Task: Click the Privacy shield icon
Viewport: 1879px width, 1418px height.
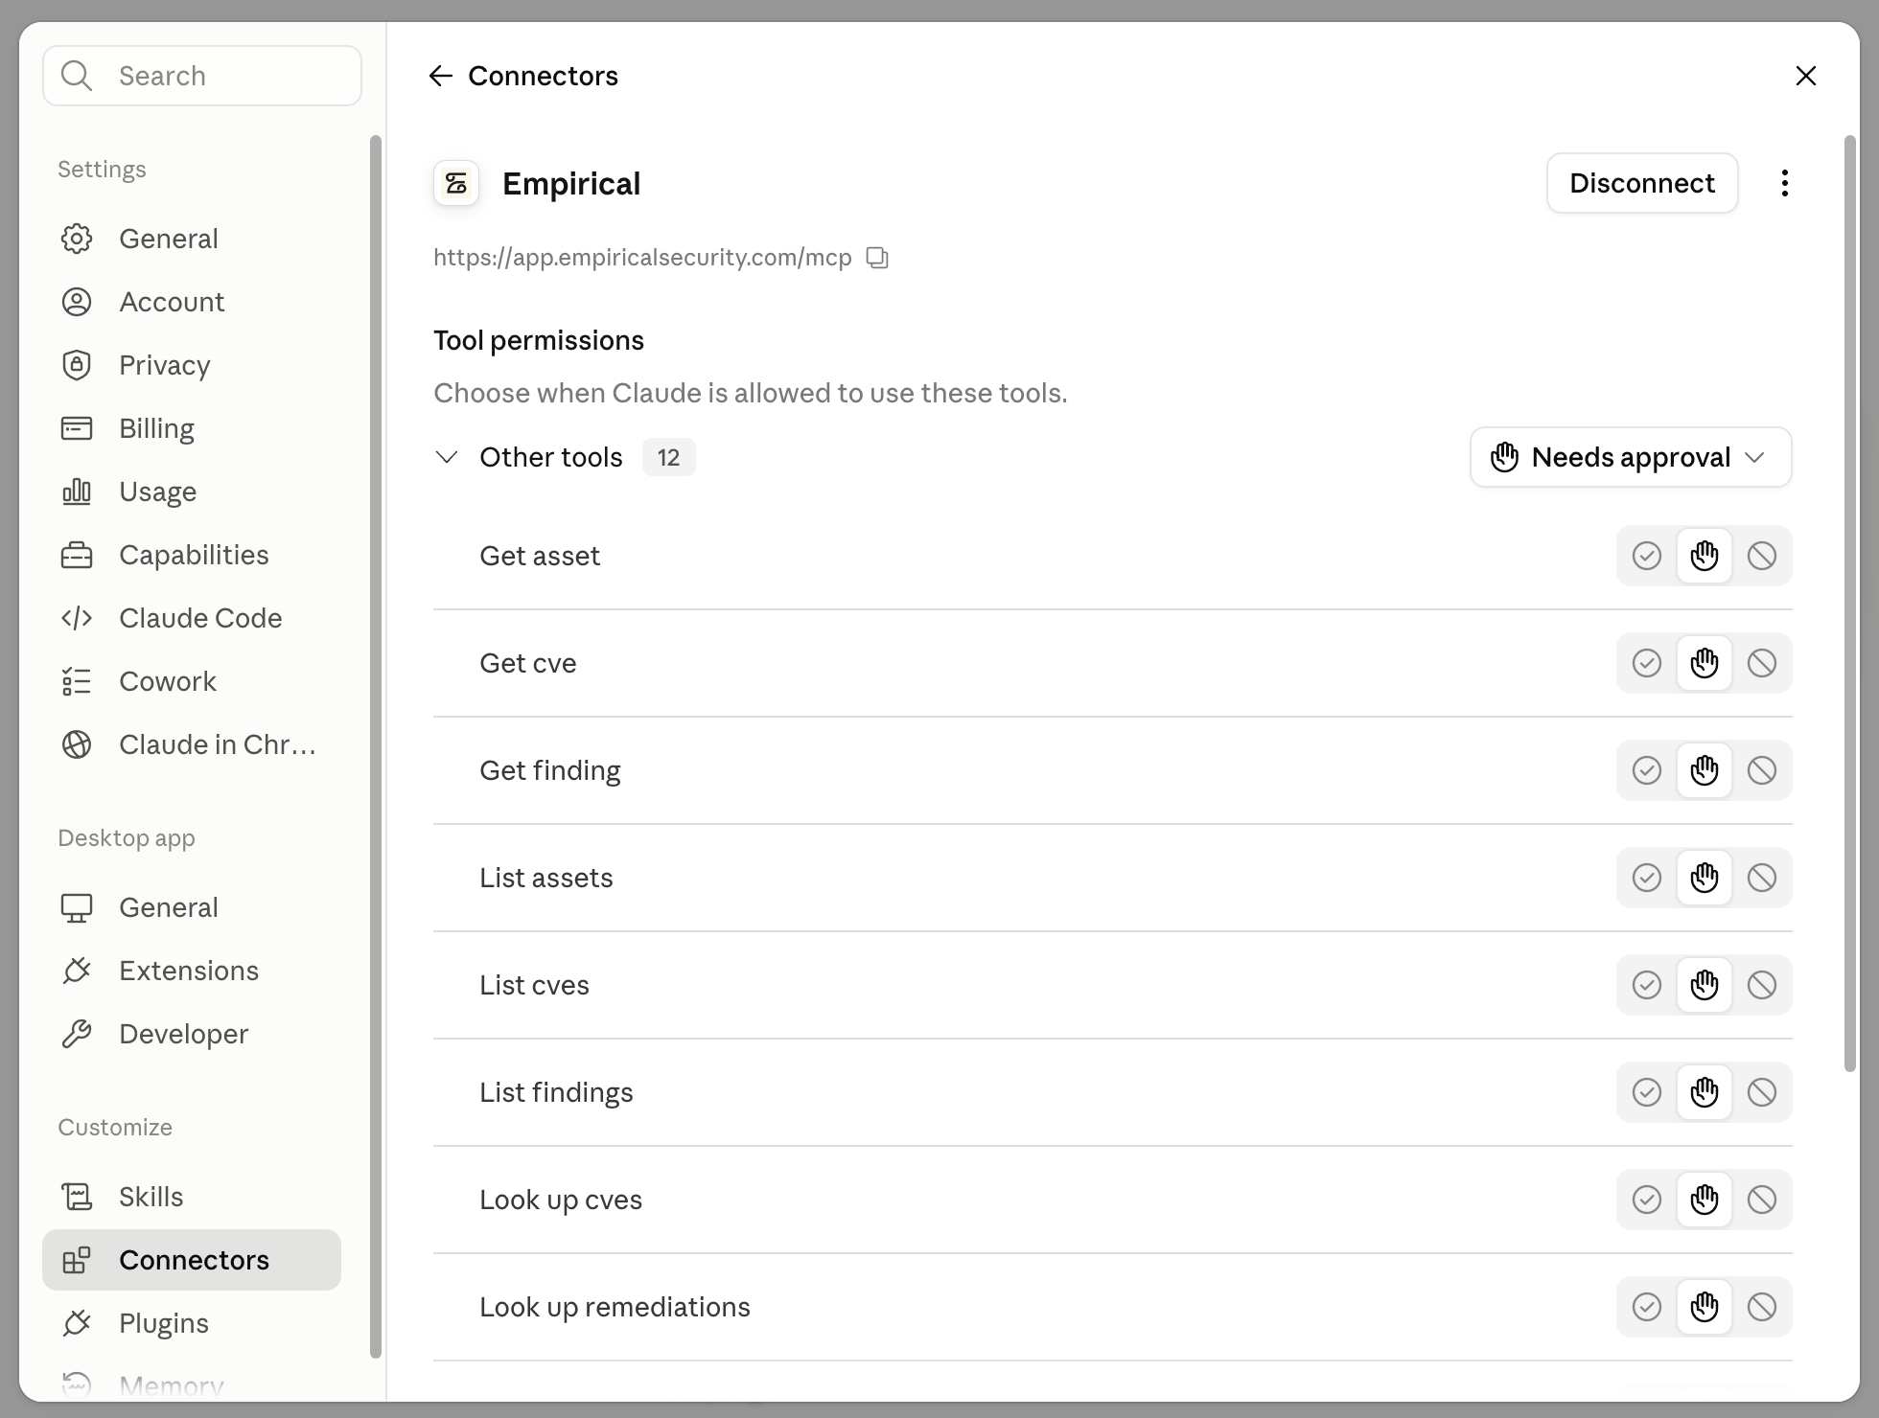Action: [x=77, y=365]
